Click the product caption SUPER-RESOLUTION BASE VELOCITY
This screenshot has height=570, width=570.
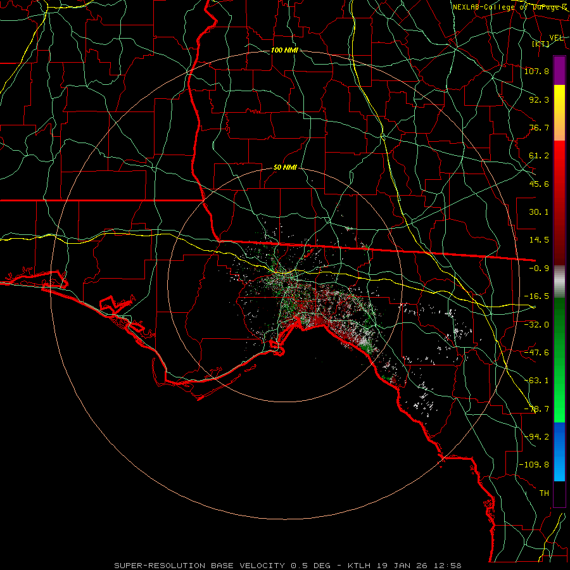(199, 566)
